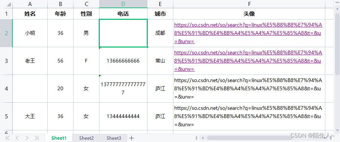
Task: Select 大王's gender cell showing 女
Action: click(86, 117)
